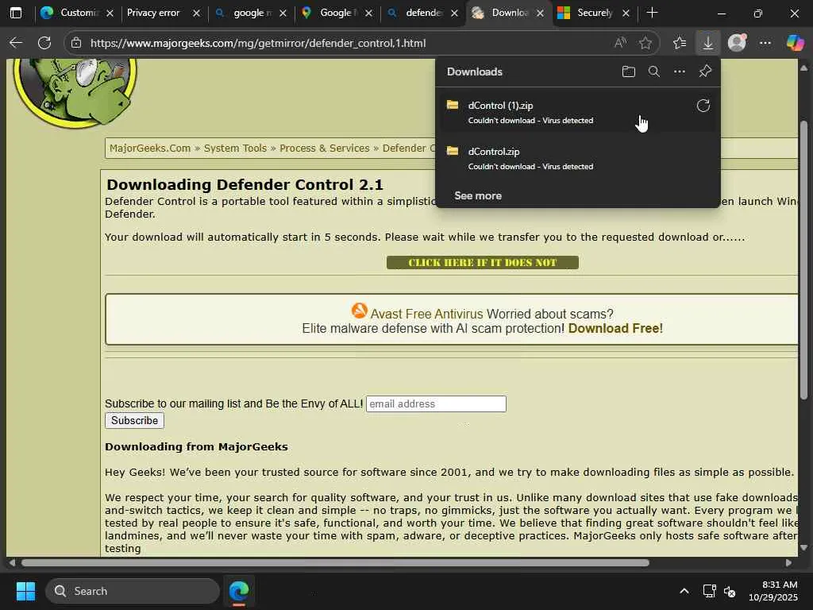The image size is (813, 610).
Task: Click the MajorGeeks mascot logo
Action: coord(75,92)
